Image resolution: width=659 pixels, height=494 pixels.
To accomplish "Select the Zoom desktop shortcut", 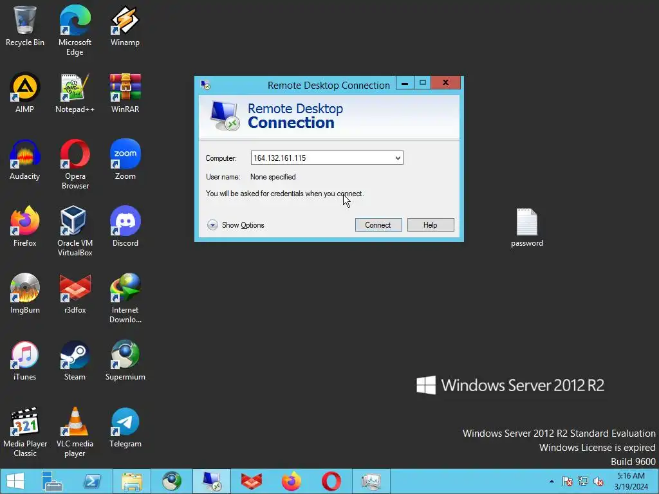I will [x=125, y=160].
